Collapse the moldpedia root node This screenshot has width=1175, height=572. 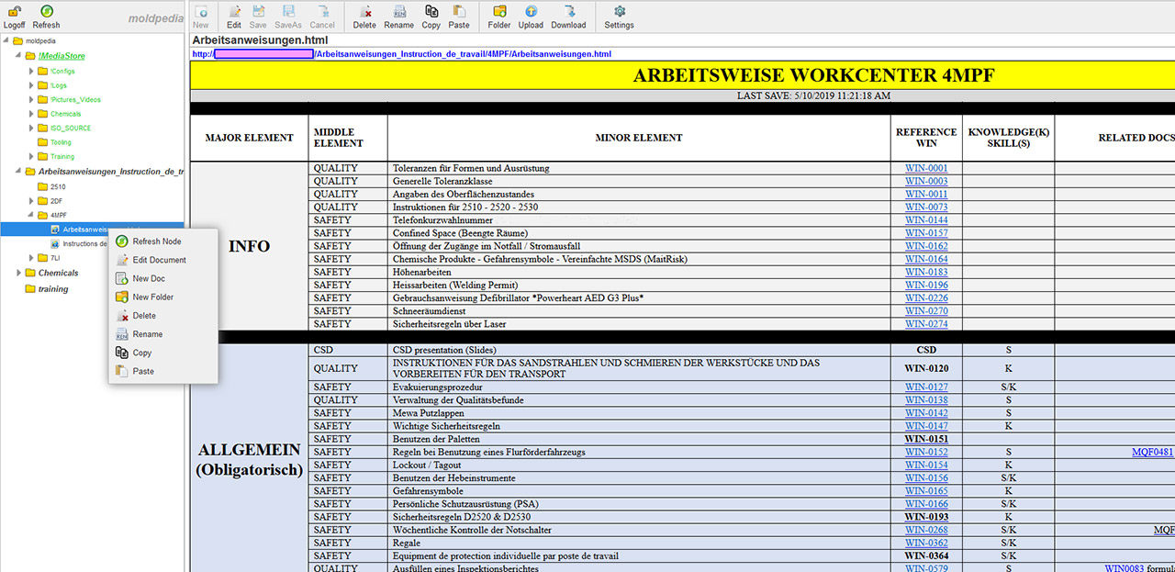6,41
